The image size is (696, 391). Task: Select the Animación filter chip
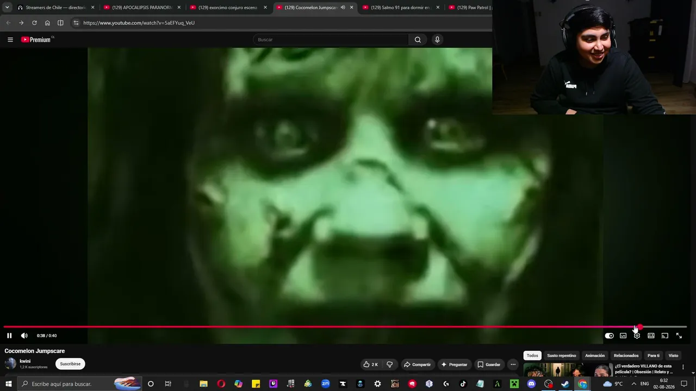click(x=595, y=356)
